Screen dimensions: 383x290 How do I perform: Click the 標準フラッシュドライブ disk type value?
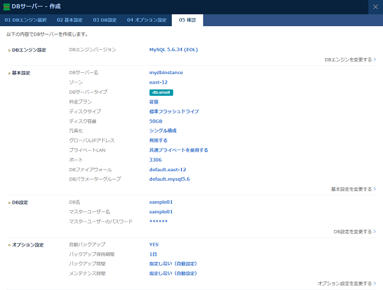[174, 112]
